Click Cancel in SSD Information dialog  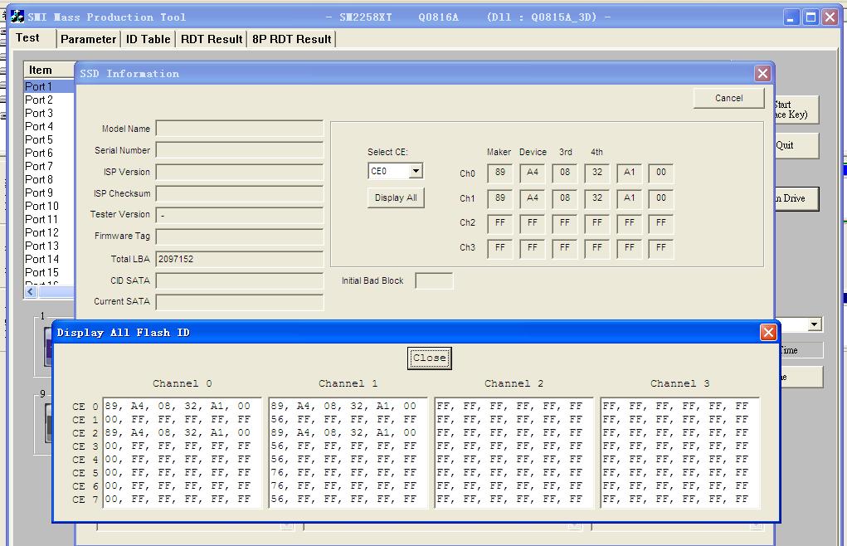tap(728, 98)
